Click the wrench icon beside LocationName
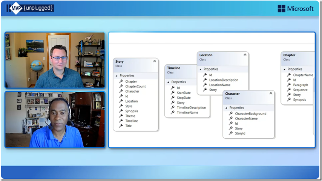 coord(205,85)
